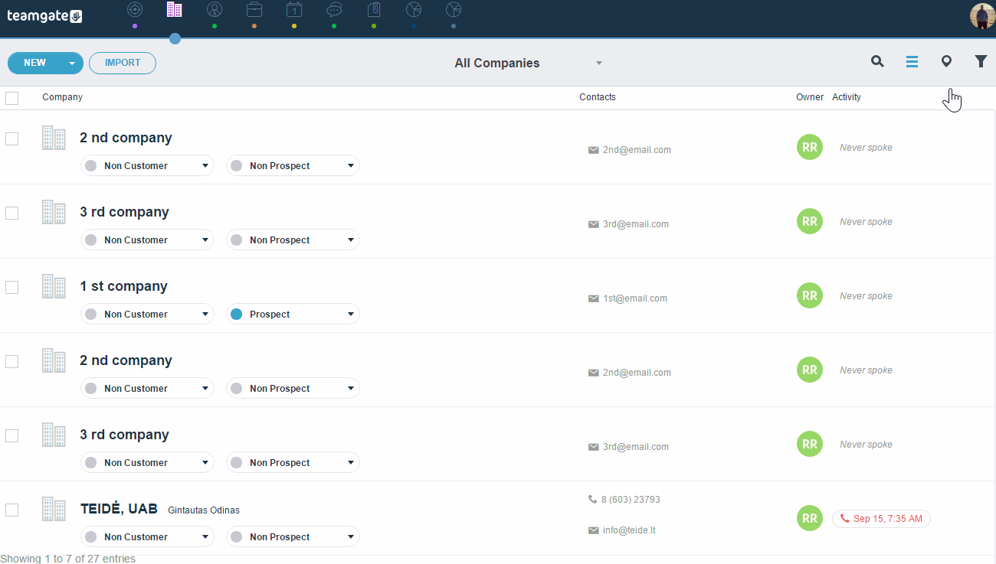Open the pie chart icon beside the paperclip icon
Viewport: 996px width, 564px height.
click(414, 9)
